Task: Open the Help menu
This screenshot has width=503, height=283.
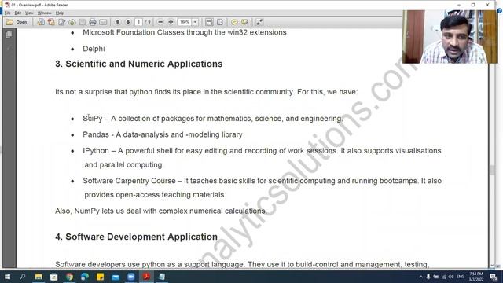Action: pyautogui.click(x=60, y=13)
